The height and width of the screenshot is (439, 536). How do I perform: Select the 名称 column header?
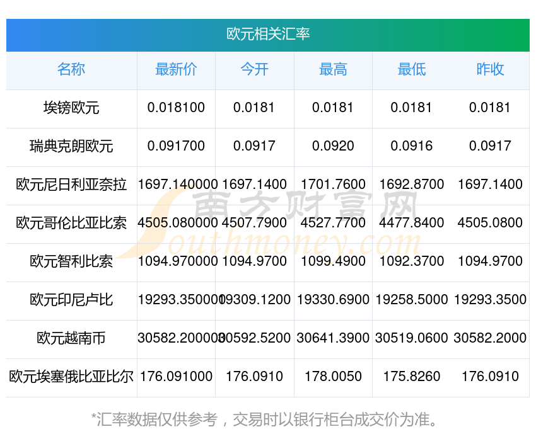[x=71, y=69]
